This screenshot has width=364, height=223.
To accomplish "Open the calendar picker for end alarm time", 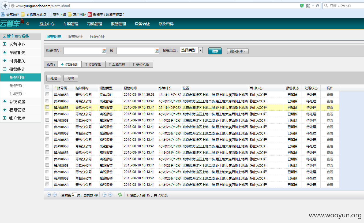I will tap(157, 51).
